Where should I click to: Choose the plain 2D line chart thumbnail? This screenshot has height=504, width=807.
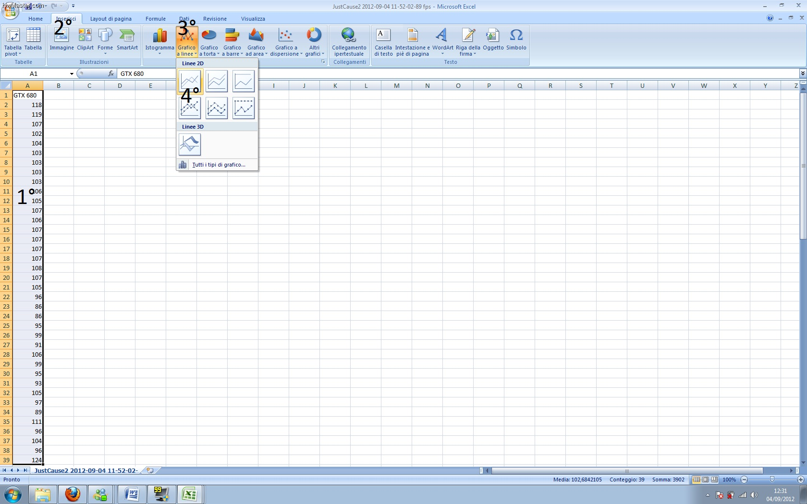[x=190, y=81]
